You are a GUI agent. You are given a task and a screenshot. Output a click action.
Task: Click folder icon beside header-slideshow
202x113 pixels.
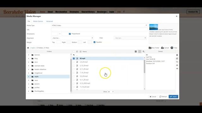tap(33, 69)
